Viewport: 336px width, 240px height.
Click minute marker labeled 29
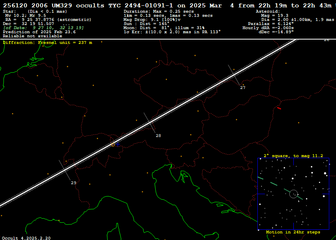coord(73,183)
